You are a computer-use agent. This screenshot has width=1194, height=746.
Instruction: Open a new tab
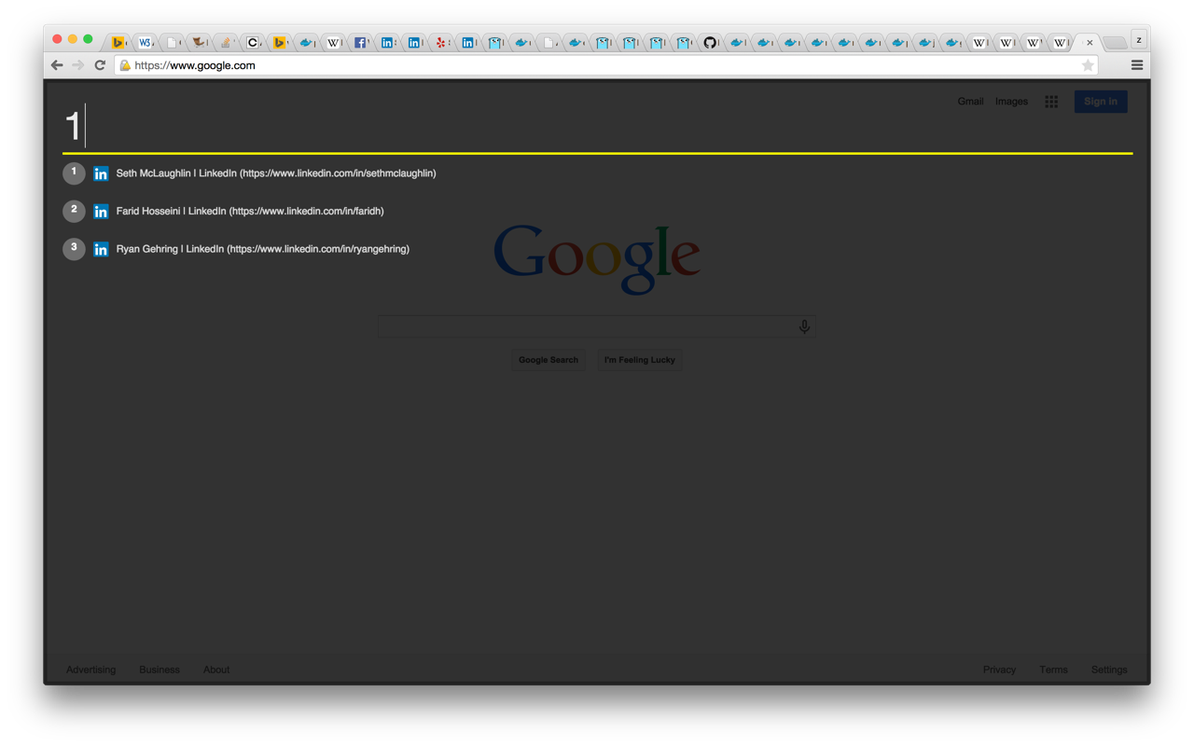point(1115,42)
